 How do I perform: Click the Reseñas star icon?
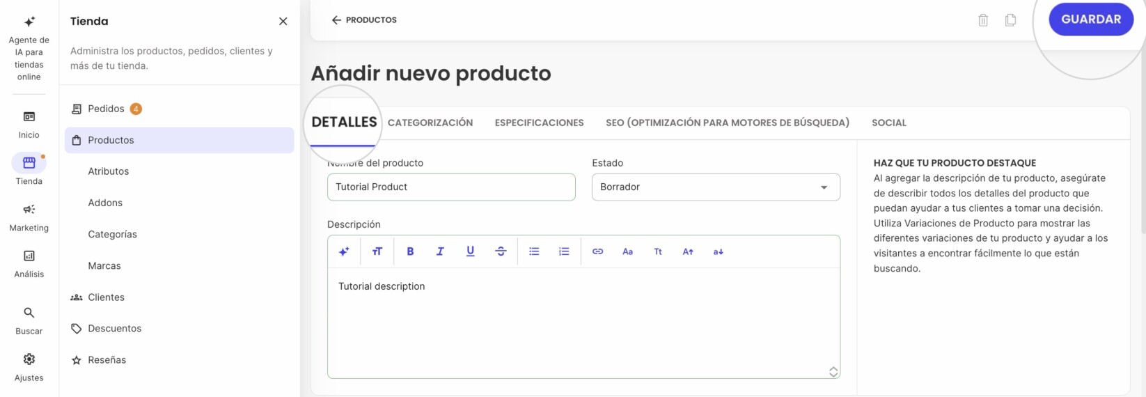coord(77,360)
